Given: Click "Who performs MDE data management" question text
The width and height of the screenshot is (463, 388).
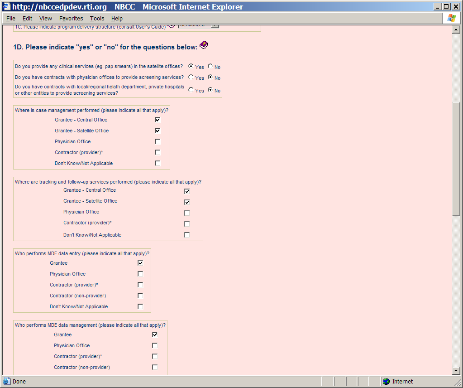Looking at the screenshot, I should pyautogui.click(x=91, y=325).
